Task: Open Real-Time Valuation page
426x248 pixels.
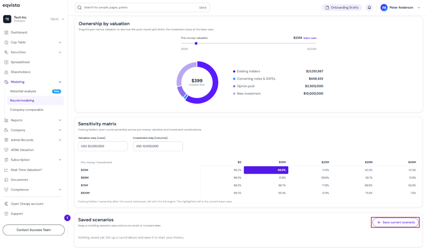Action: coord(26,170)
